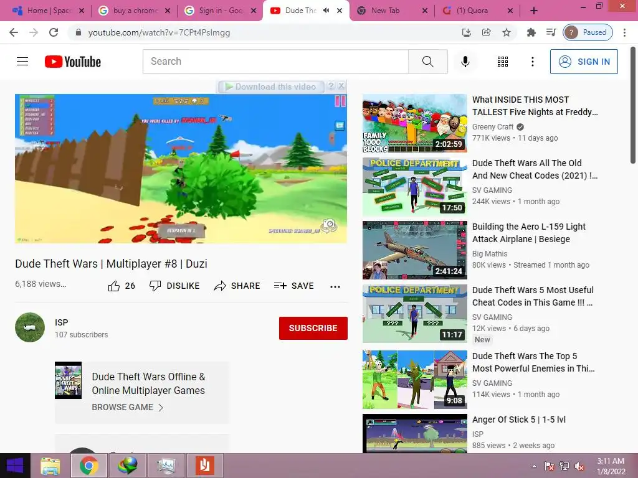Screen dimensions: 638x478
Task: Close the Download this video bar
Action: (x=341, y=86)
